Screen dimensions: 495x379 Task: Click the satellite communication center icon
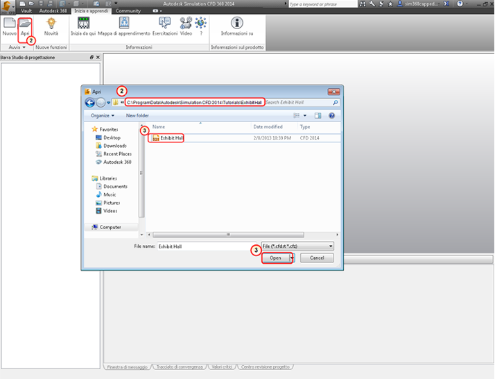click(x=381, y=3)
